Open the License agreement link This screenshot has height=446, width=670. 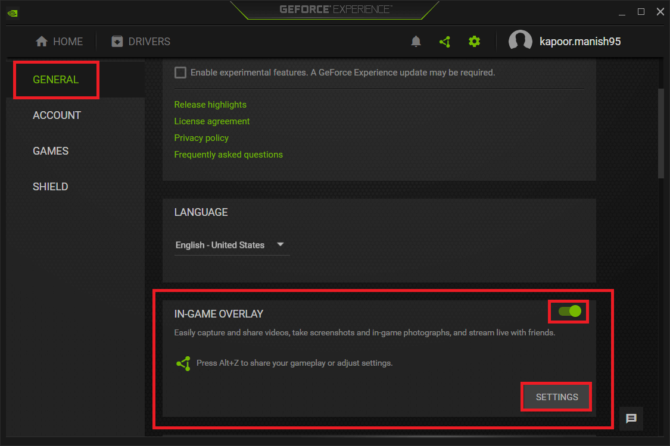(x=212, y=121)
